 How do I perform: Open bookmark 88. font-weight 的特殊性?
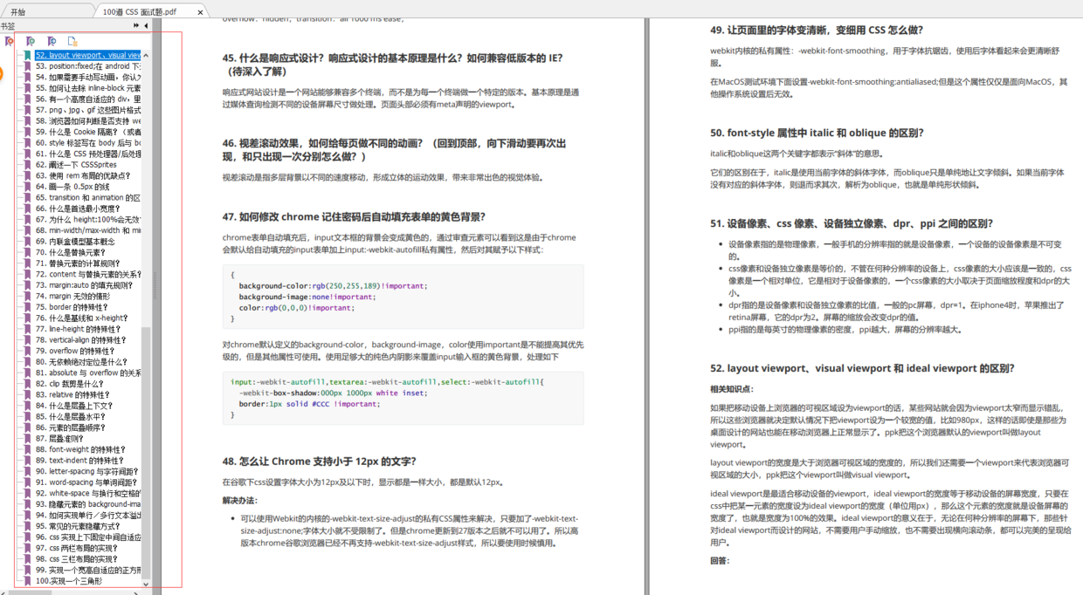[80, 450]
